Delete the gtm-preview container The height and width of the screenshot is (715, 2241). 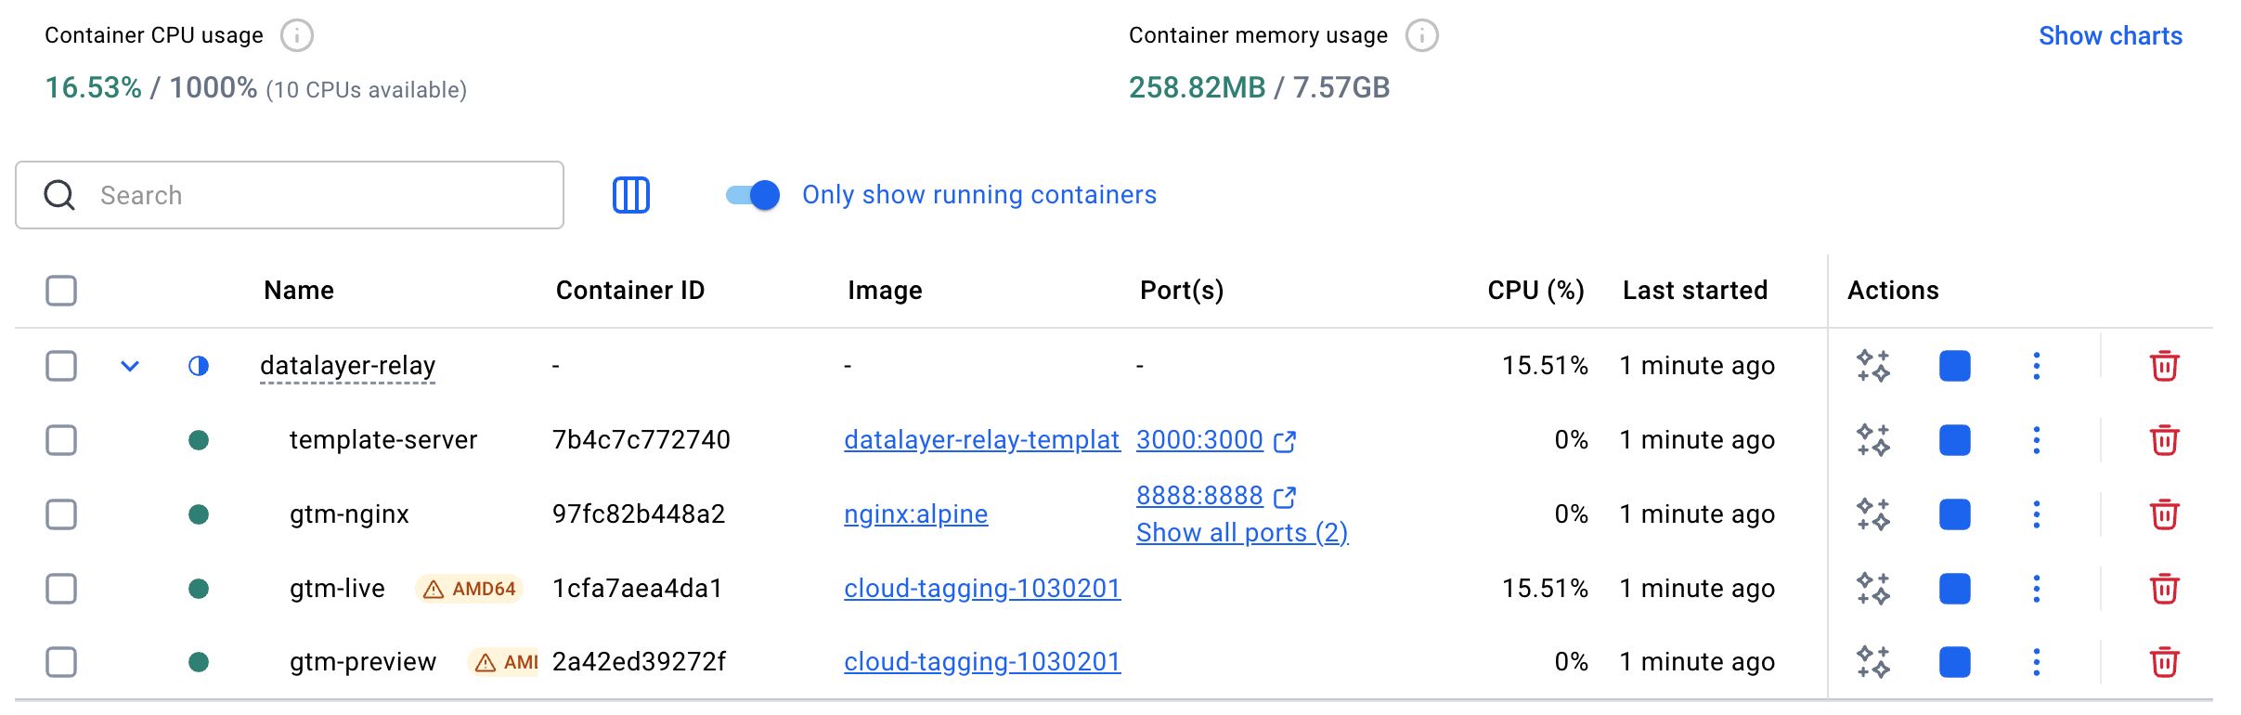click(x=2164, y=662)
